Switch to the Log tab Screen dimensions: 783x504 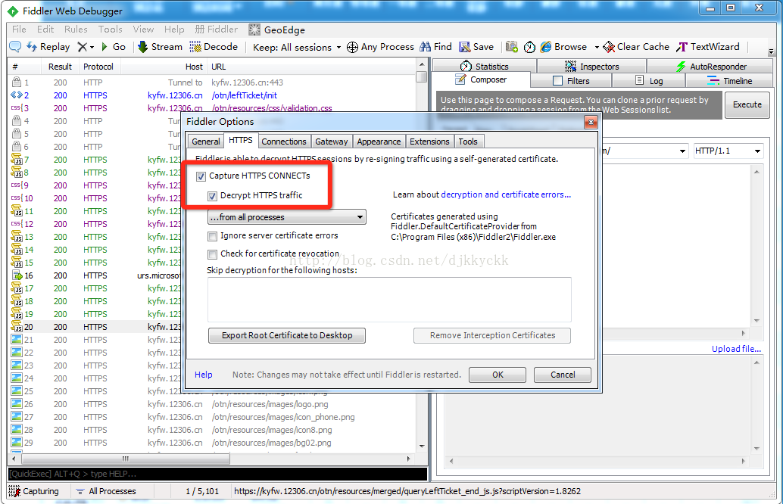tap(649, 80)
